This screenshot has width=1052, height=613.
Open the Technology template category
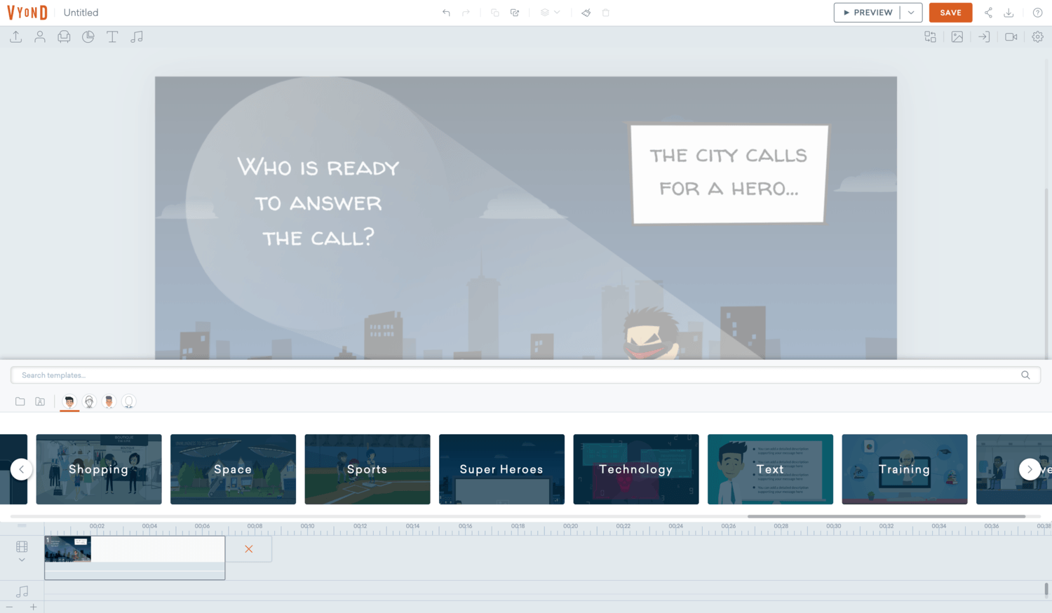(636, 469)
